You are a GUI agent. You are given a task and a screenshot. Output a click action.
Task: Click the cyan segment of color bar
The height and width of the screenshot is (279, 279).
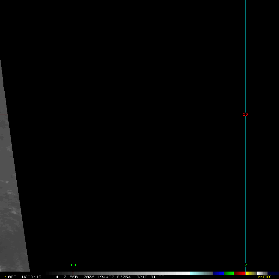point(198,273)
